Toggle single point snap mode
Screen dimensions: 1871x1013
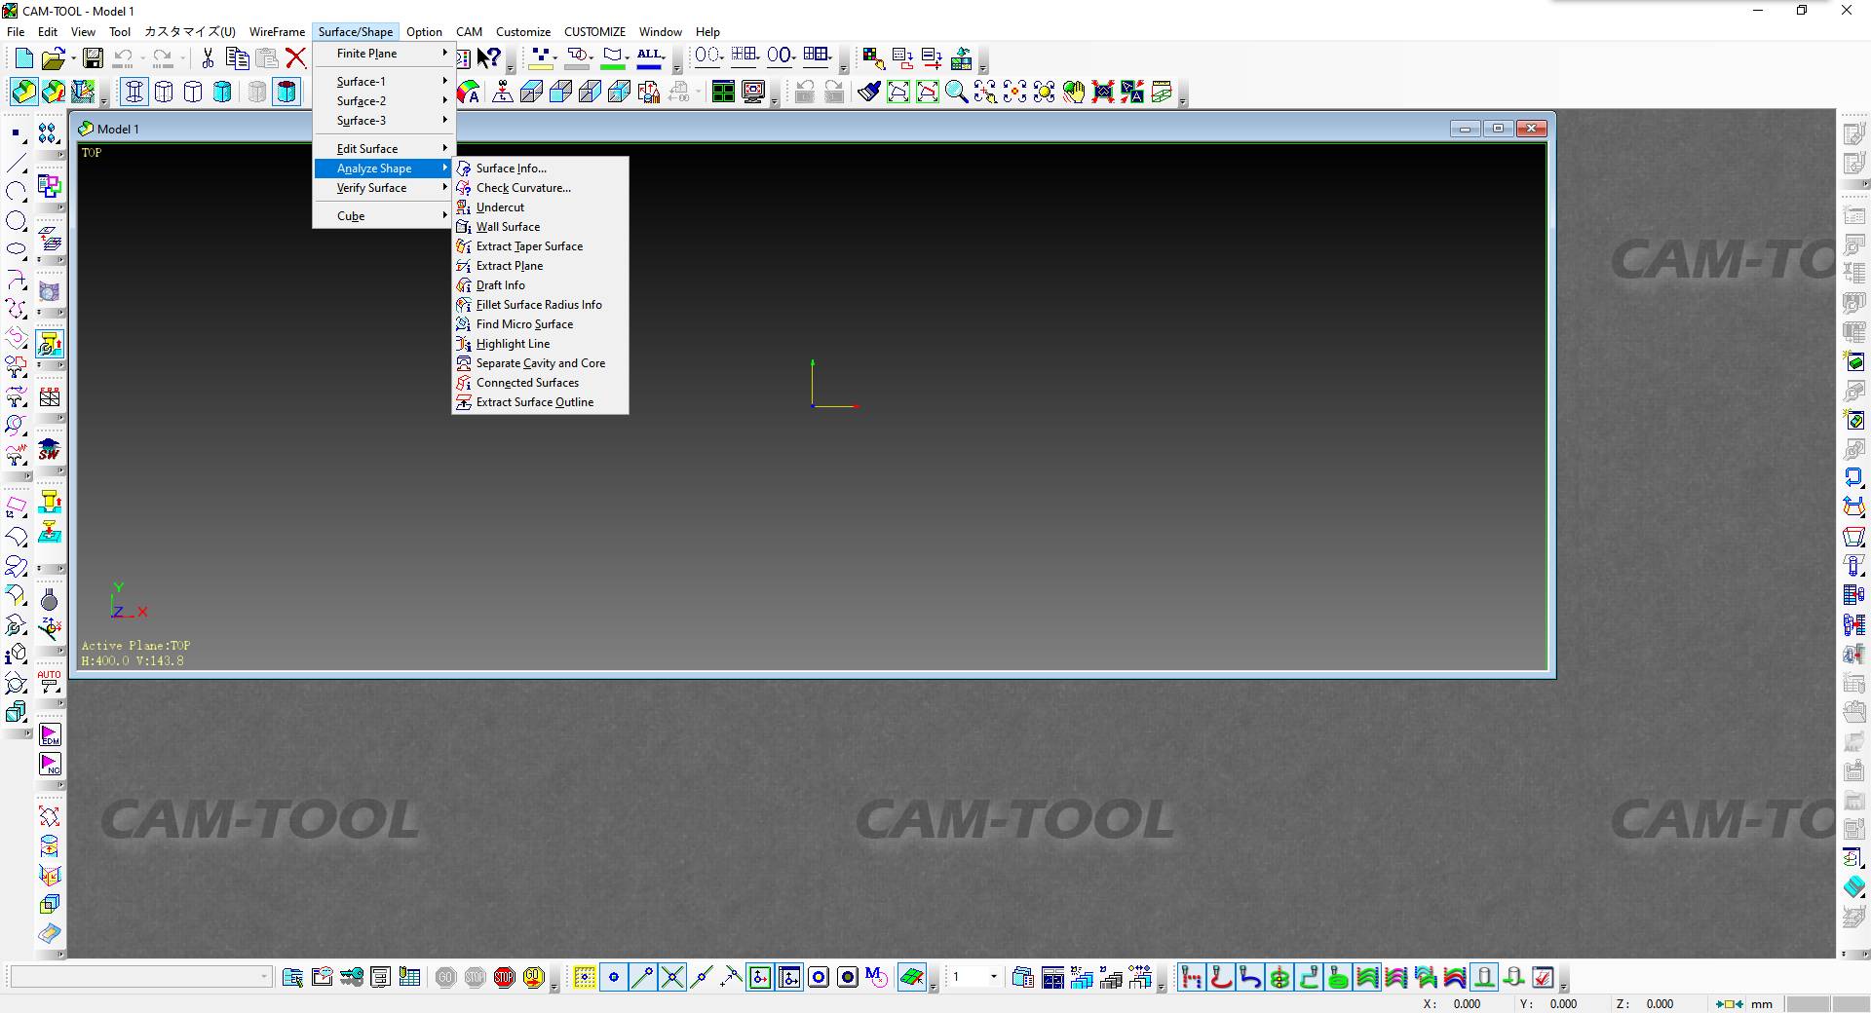pos(614,977)
